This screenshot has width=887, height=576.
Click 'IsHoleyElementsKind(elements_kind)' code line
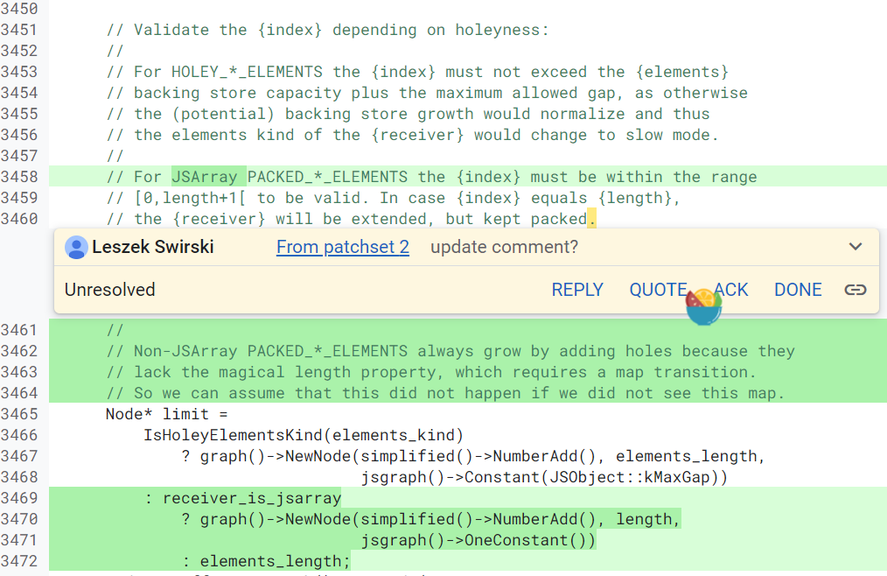pos(304,435)
